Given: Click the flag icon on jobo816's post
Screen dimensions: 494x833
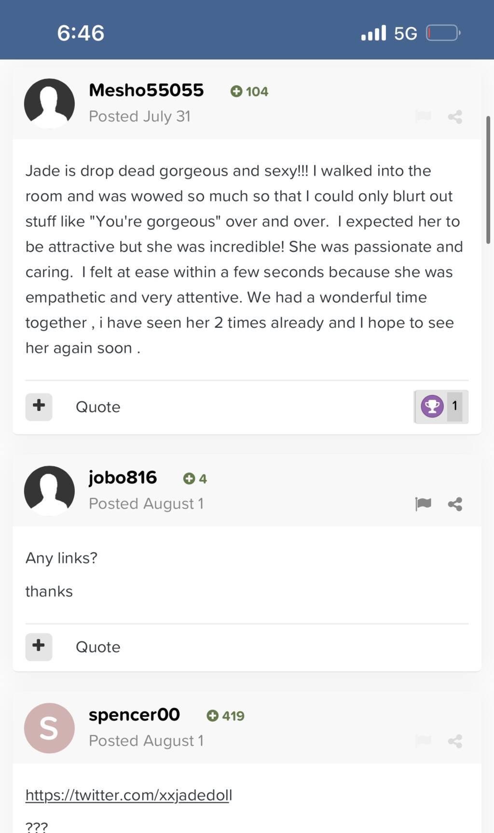Looking at the screenshot, I should 423,504.
